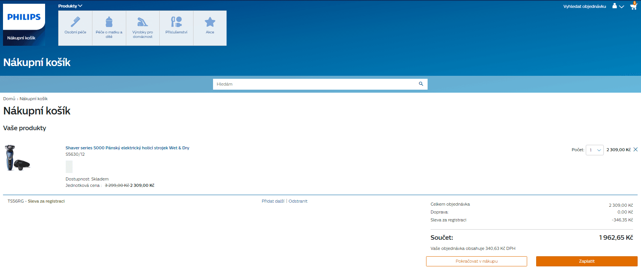
Task: Click Vyhledat objednávku link
Action: 585,6
